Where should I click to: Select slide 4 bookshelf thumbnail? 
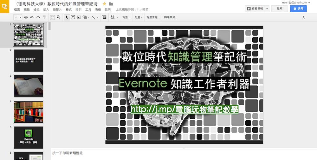coord(29,112)
